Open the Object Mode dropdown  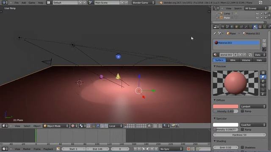(x=56, y=126)
